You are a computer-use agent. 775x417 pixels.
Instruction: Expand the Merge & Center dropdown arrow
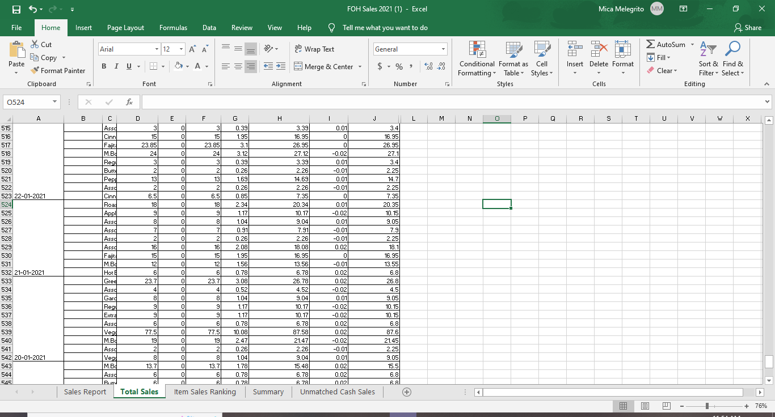coord(360,67)
